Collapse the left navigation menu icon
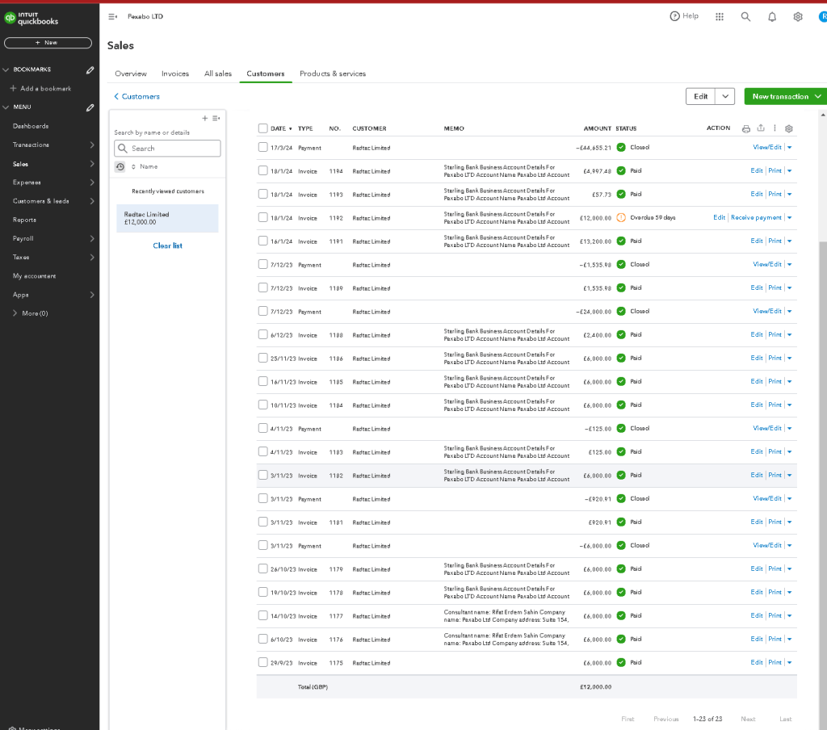827x730 pixels. [x=112, y=16]
